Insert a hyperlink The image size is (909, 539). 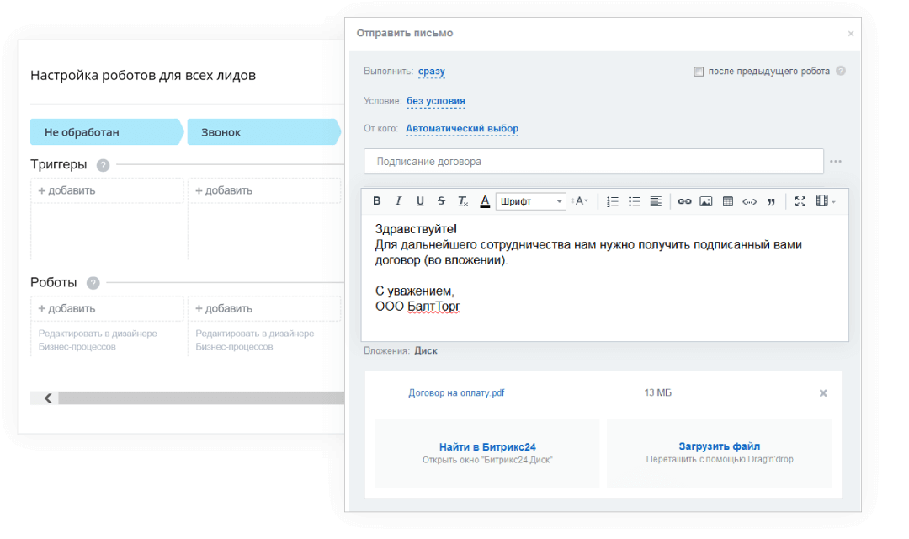tap(684, 201)
